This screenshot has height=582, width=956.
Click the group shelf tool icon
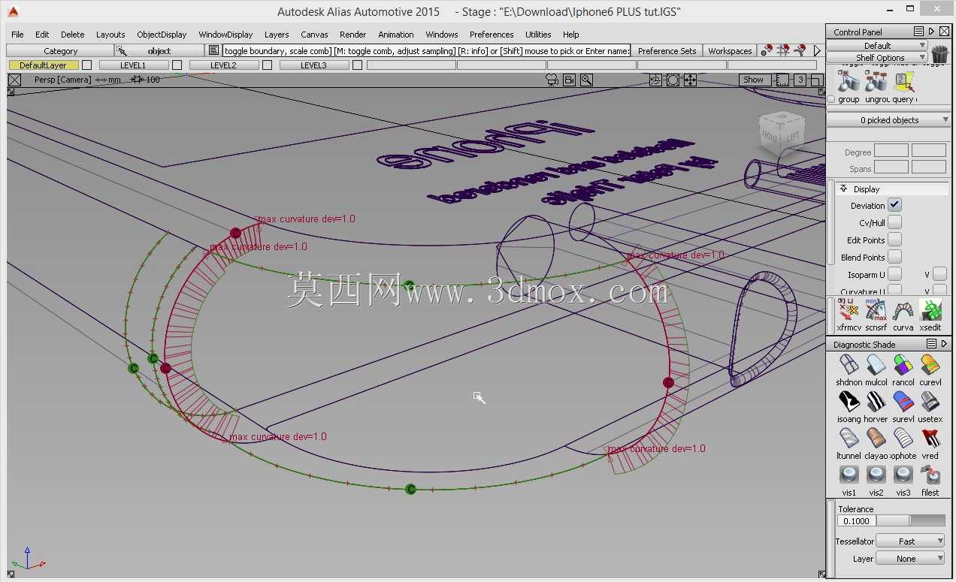(x=849, y=82)
